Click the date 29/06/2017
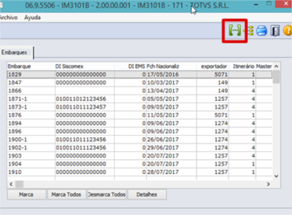This screenshot has height=215, width=292. click(163, 148)
